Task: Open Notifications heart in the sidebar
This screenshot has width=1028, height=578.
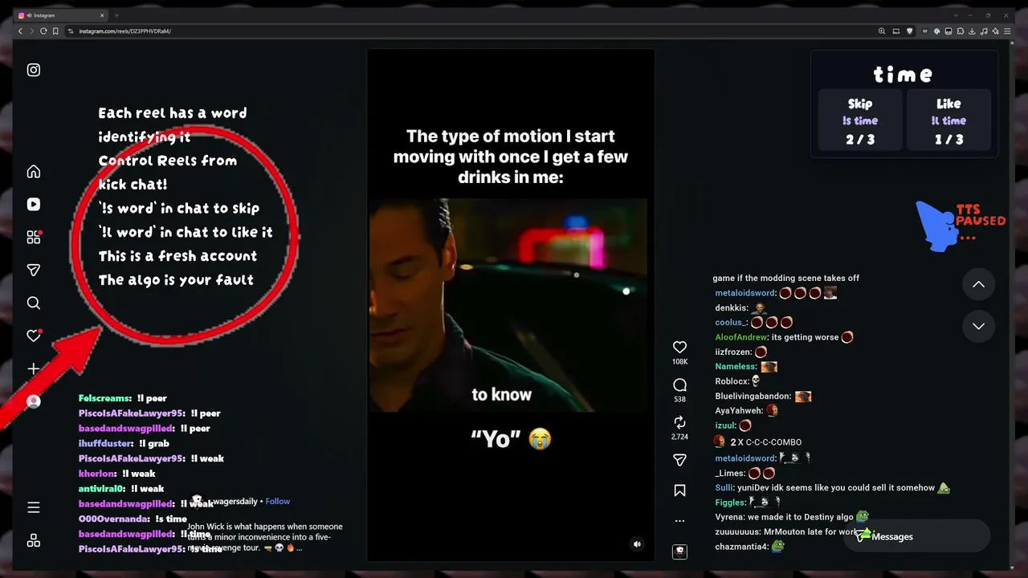Action: click(x=34, y=336)
